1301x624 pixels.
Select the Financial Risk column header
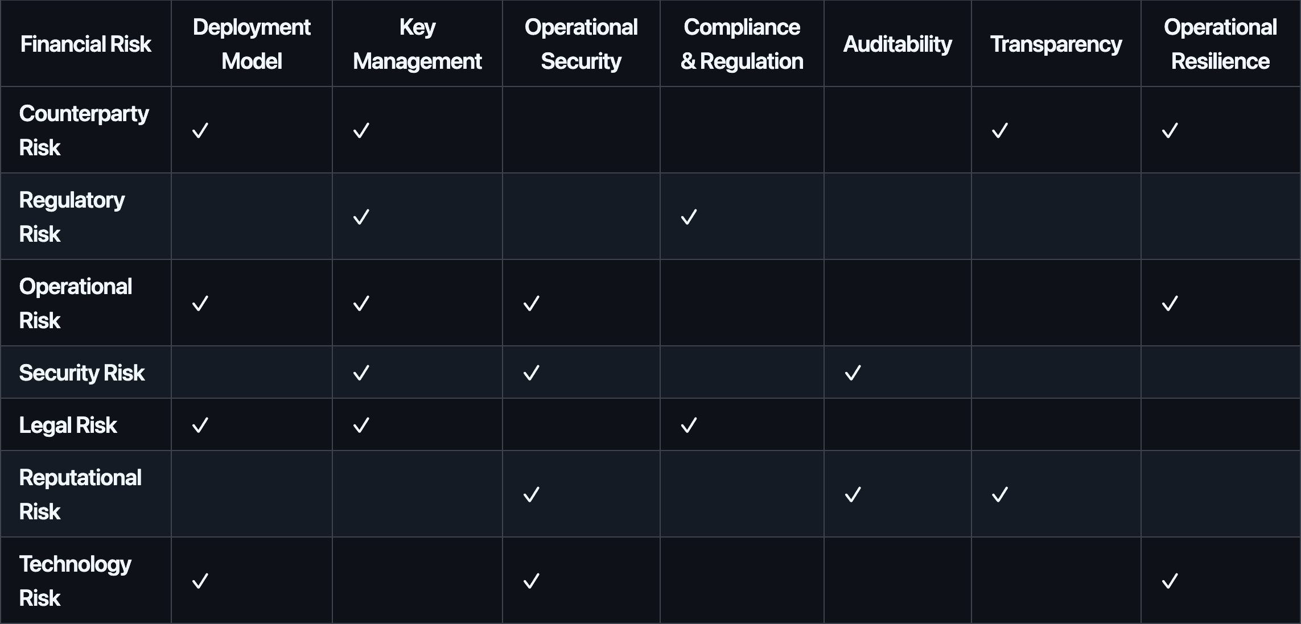[x=86, y=44]
